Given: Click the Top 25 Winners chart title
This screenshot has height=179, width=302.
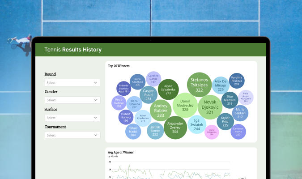Looking at the screenshot, I should [119, 66].
